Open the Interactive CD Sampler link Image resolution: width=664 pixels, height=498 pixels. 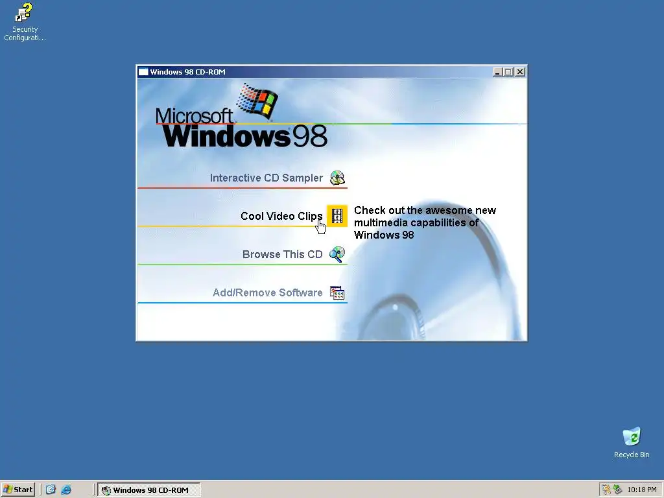pyautogui.click(x=267, y=178)
